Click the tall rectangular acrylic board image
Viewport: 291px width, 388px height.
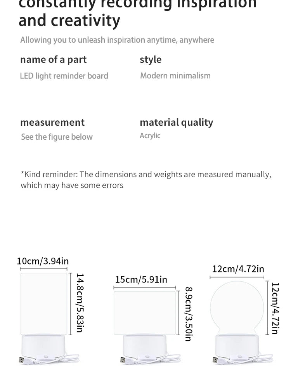43,303
